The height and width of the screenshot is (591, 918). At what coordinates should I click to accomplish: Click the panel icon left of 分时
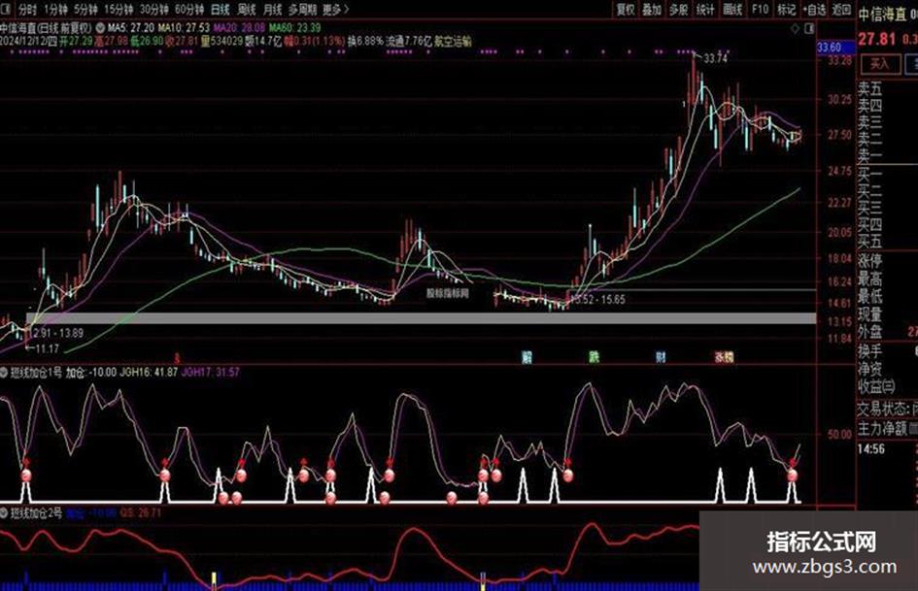tap(8, 10)
